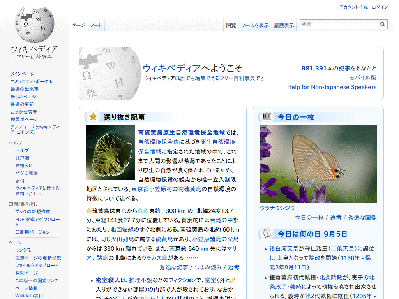Open アップロード (ウィキメディア・コモンズ) link
This screenshot has width=399, height=299.
coord(35,129)
